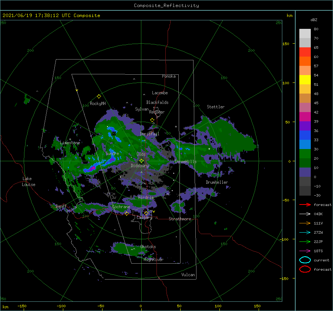Click the Innisfail city label

pos(149,134)
